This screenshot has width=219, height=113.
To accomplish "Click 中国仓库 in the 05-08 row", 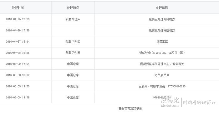I will tap(73, 75).
